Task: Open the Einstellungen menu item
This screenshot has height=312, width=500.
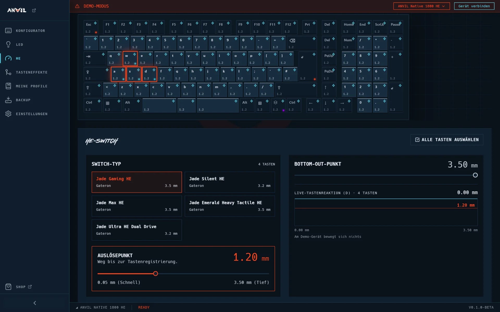Action: point(35,114)
